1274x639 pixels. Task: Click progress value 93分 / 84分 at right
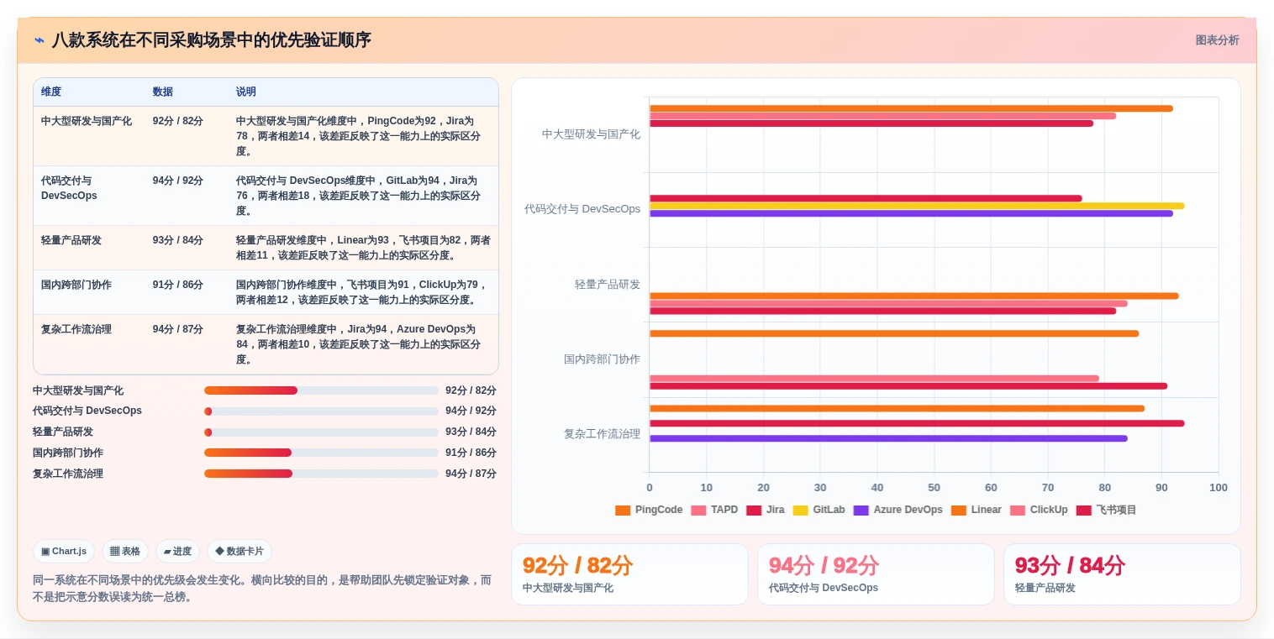pyautogui.click(x=471, y=432)
